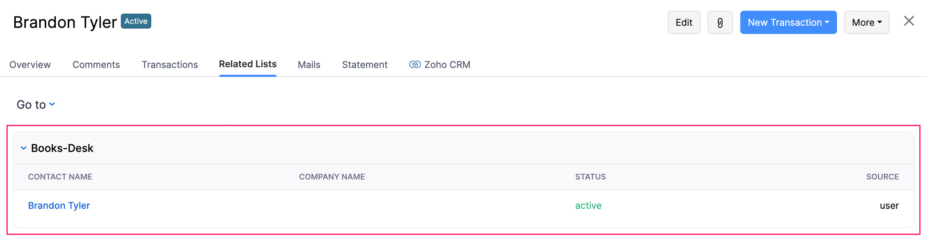Collapse the Books-Desk section chevron
This screenshot has height=246, width=927.
point(24,148)
